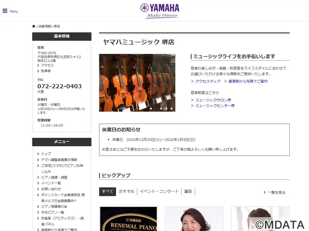
Task: Go to home via breadcrumb house icon
Action: [x=34, y=26]
